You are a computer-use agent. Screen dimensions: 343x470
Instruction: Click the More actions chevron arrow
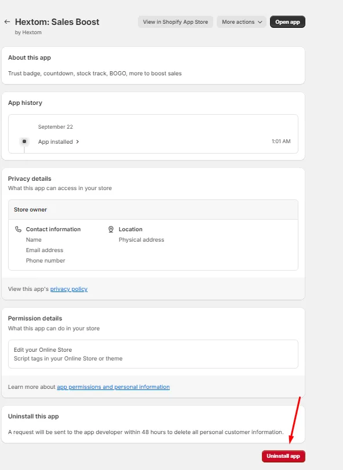pyautogui.click(x=260, y=22)
